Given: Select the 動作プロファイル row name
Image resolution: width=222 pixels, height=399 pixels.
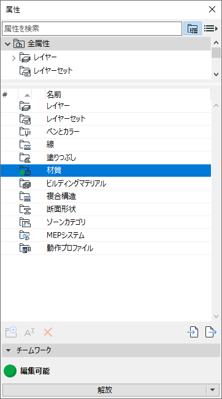Looking at the screenshot, I should click(x=70, y=248).
